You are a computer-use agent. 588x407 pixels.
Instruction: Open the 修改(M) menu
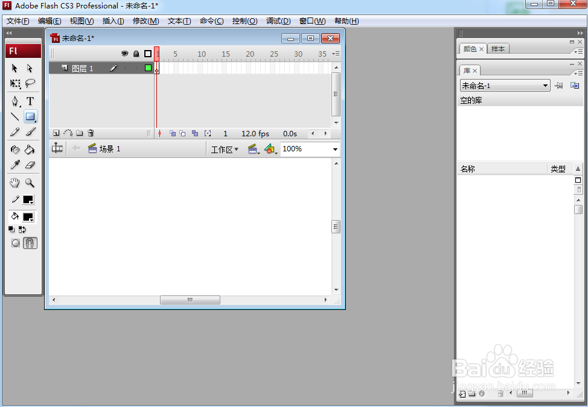(146, 21)
